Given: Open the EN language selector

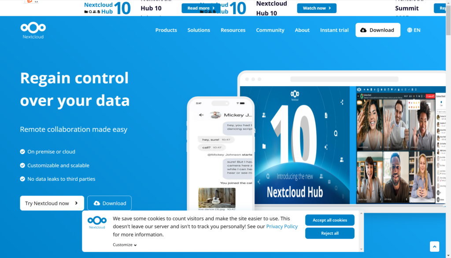Looking at the screenshot, I should (417, 30).
